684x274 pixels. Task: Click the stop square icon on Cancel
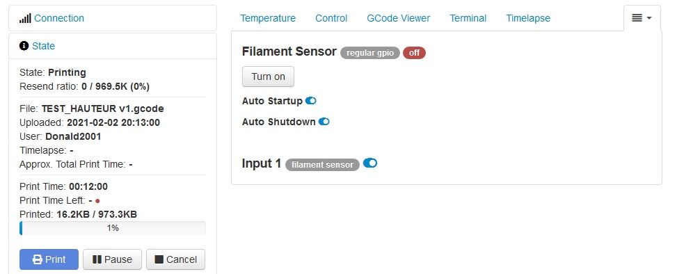(x=159, y=259)
